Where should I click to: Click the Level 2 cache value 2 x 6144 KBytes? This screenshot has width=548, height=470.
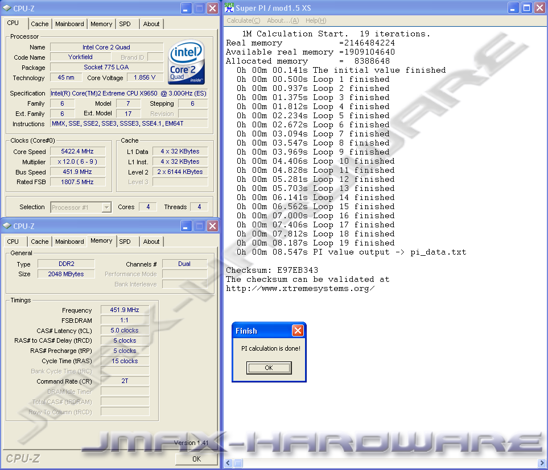tap(180, 172)
